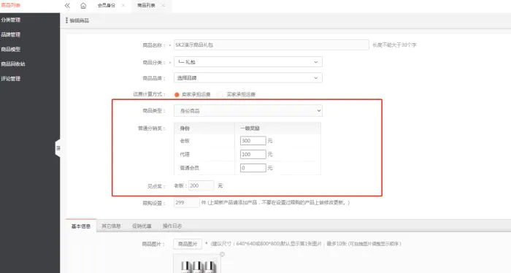Select the 买家承担运费 radio button
The width and height of the screenshot is (511, 273).
click(x=220, y=94)
